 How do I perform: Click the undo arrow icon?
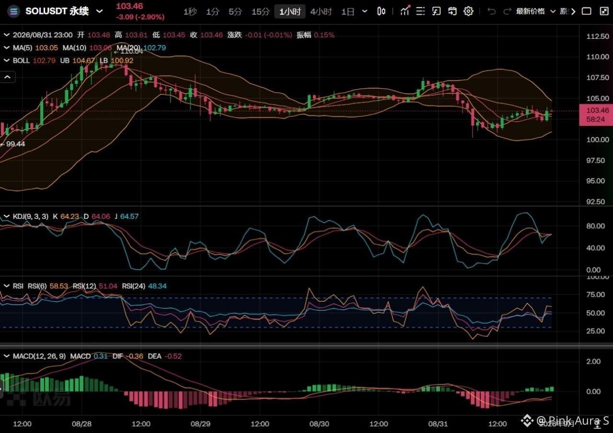(x=491, y=11)
